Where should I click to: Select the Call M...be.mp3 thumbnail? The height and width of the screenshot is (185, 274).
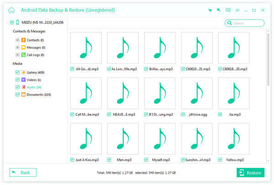(x=86, y=93)
